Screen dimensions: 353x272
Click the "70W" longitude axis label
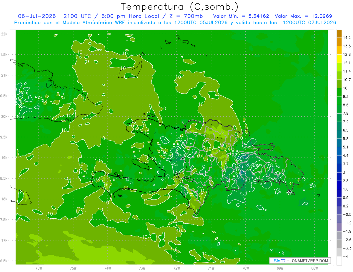tap(246, 268)
